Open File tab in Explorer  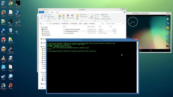pyautogui.click(x=41, y=12)
